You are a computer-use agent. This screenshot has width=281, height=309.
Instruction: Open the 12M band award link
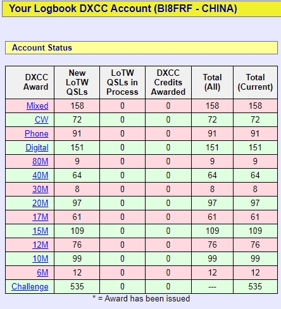tap(41, 245)
